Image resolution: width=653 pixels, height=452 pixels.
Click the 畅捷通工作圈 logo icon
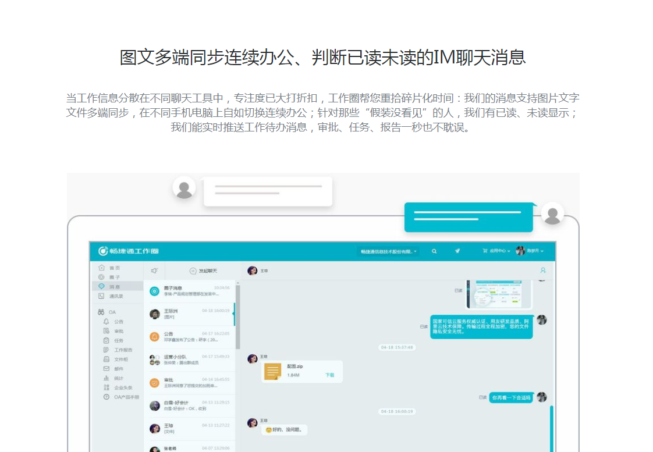(103, 251)
